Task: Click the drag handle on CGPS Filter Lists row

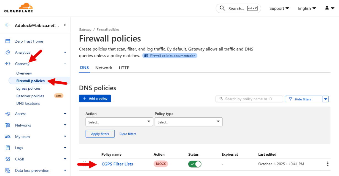Action: point(85,164)
